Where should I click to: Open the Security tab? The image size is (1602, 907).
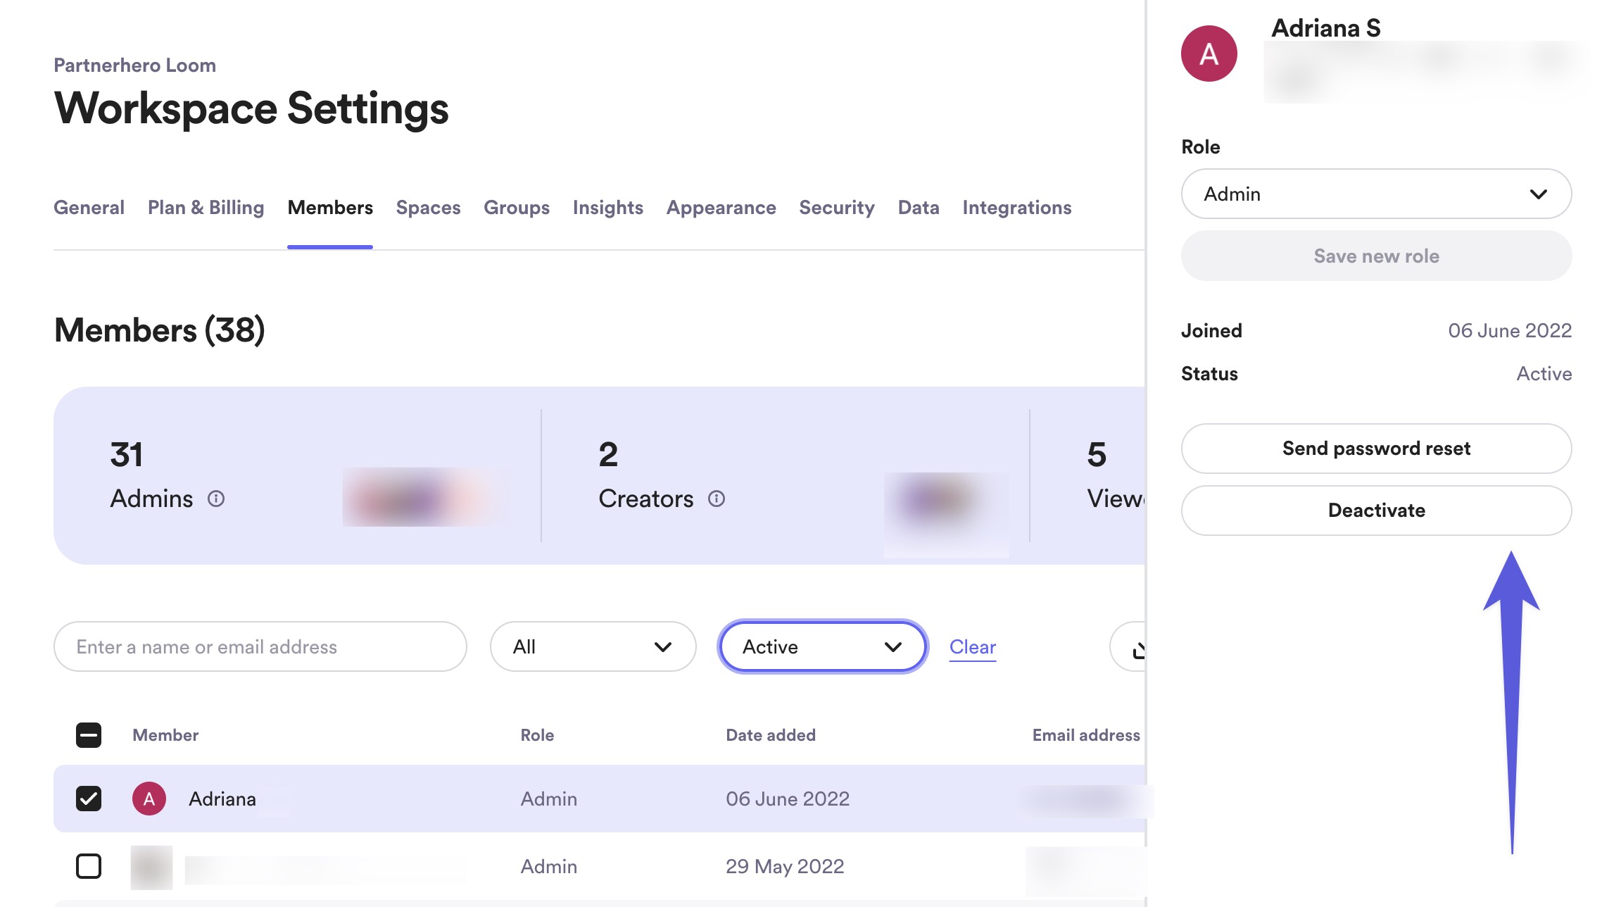pyautogui.click(x=836, y=208)
